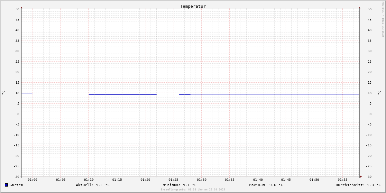This screenshot has width=386, height=193.
Task: Click the -10 label on left y-axis
Action: pyautogui.click(x=16, y=135)
